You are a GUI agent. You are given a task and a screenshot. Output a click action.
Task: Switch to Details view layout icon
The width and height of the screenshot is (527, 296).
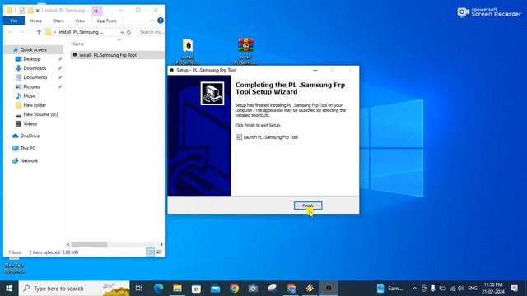pos(150,252)
